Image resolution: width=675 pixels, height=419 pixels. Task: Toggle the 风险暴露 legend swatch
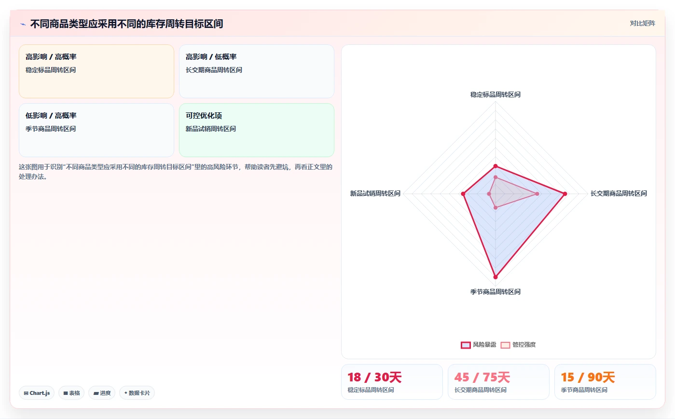[x=466, y=345]
